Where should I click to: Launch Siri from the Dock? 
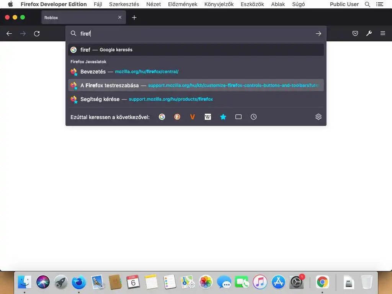(43, 282)
